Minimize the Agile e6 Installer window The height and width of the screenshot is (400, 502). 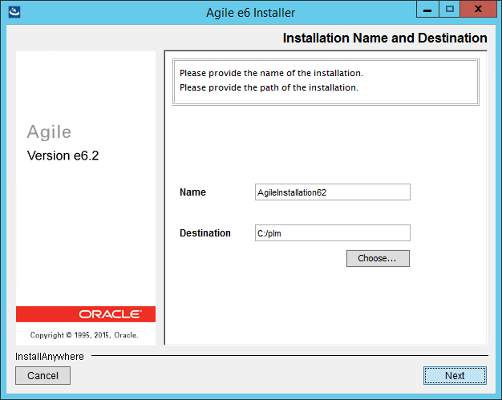427,9
